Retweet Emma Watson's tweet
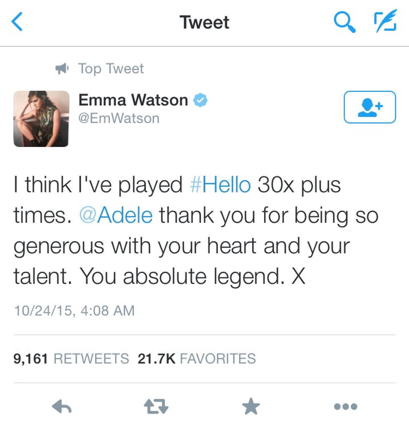This screenshot has height=430, width=409. coord(156,406)
